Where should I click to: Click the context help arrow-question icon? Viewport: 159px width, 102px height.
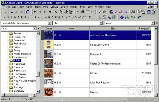139,17
